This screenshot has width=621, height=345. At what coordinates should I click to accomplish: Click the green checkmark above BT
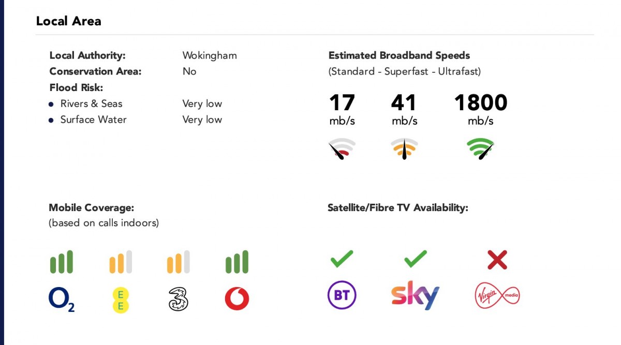click(342, 259)
